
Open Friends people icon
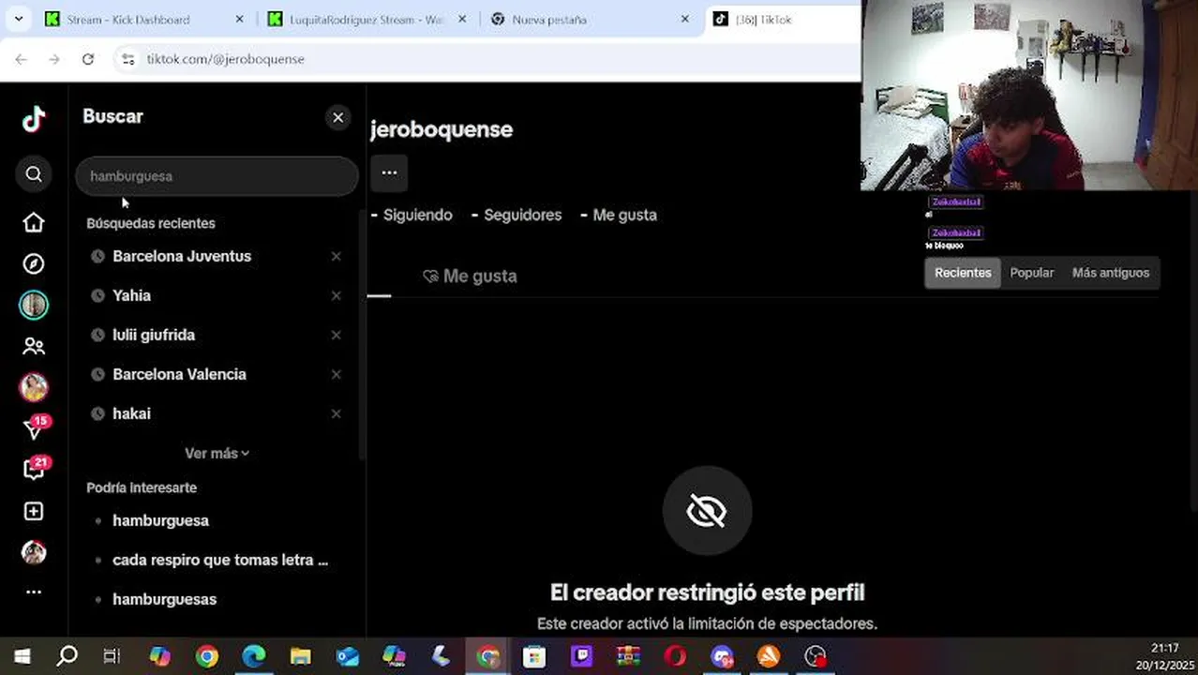(34, 346)
